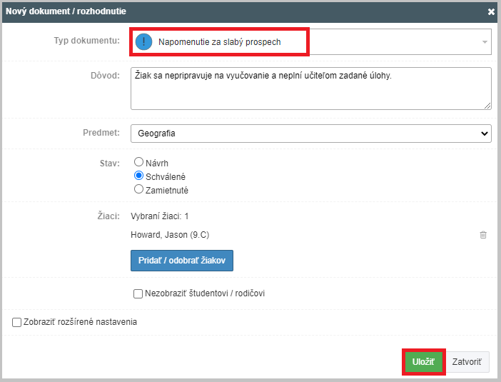Image resolution: width=501 pixels, height=382 pixels.
Task: Click the Zatvoriť button
Action: click(x=467, y=362)
